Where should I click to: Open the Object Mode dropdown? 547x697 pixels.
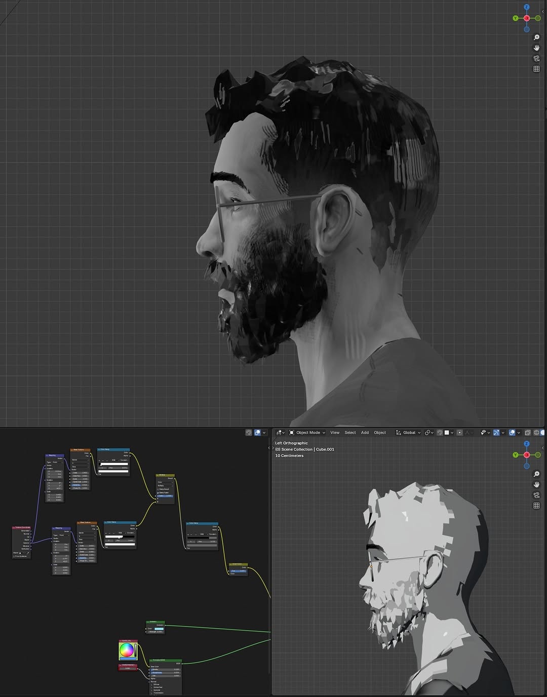(x=307, y=433)
